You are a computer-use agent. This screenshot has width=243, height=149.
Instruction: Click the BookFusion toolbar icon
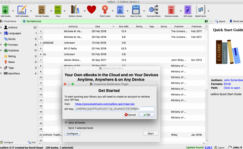[201, 9]
